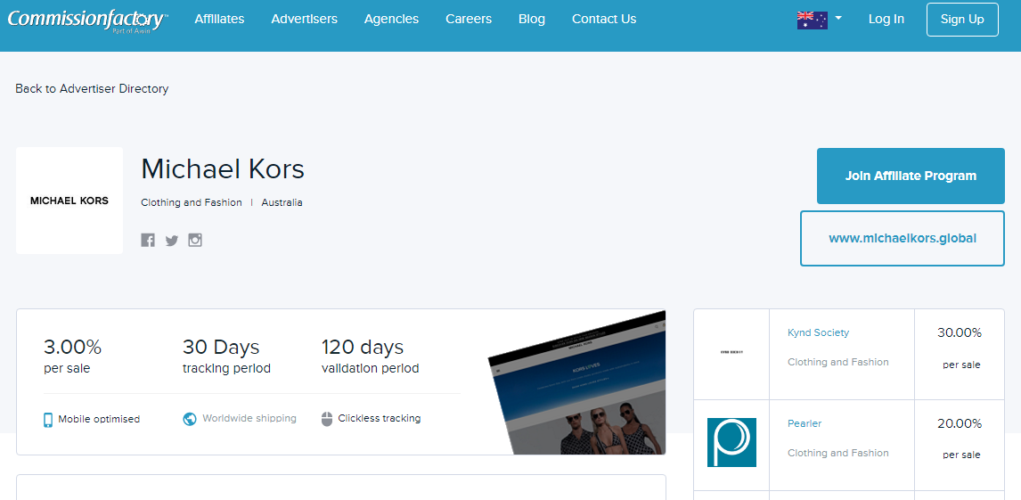Expand the country selector dropdown arrow
The image size is (1021, 500).
[x=838, y=18]
